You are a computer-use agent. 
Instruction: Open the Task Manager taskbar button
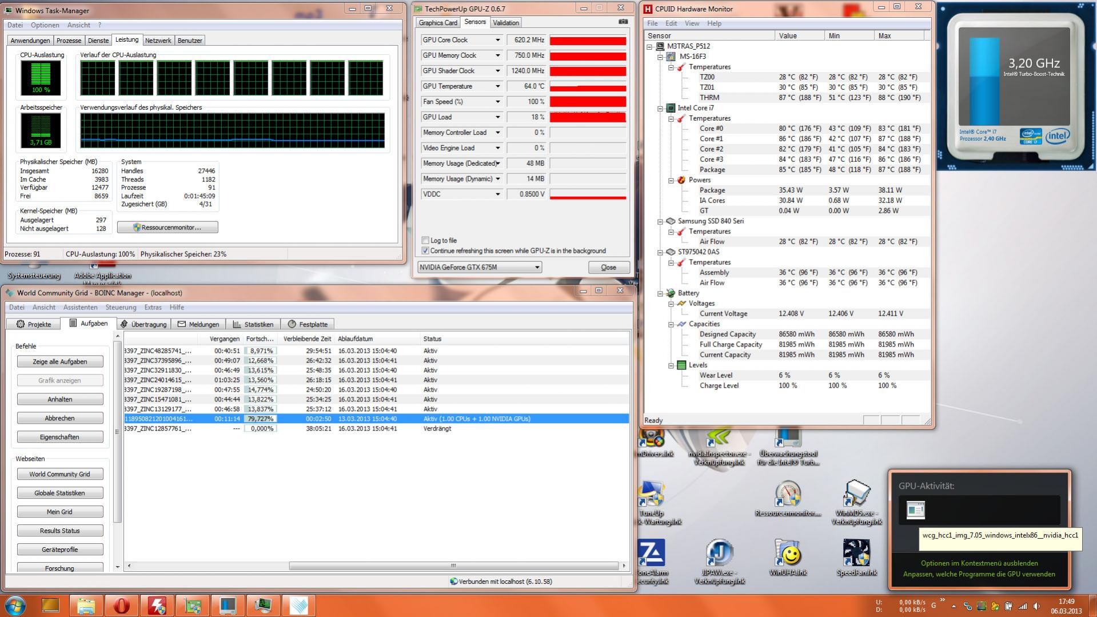263,606
